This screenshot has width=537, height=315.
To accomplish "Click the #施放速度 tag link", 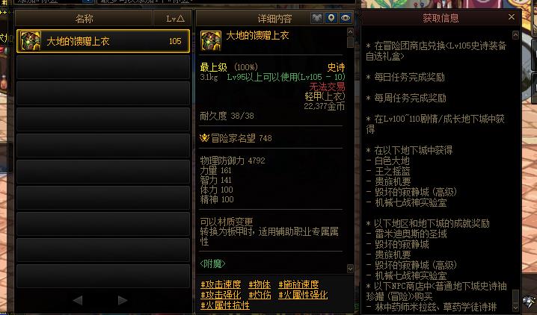I will [298, 284].
